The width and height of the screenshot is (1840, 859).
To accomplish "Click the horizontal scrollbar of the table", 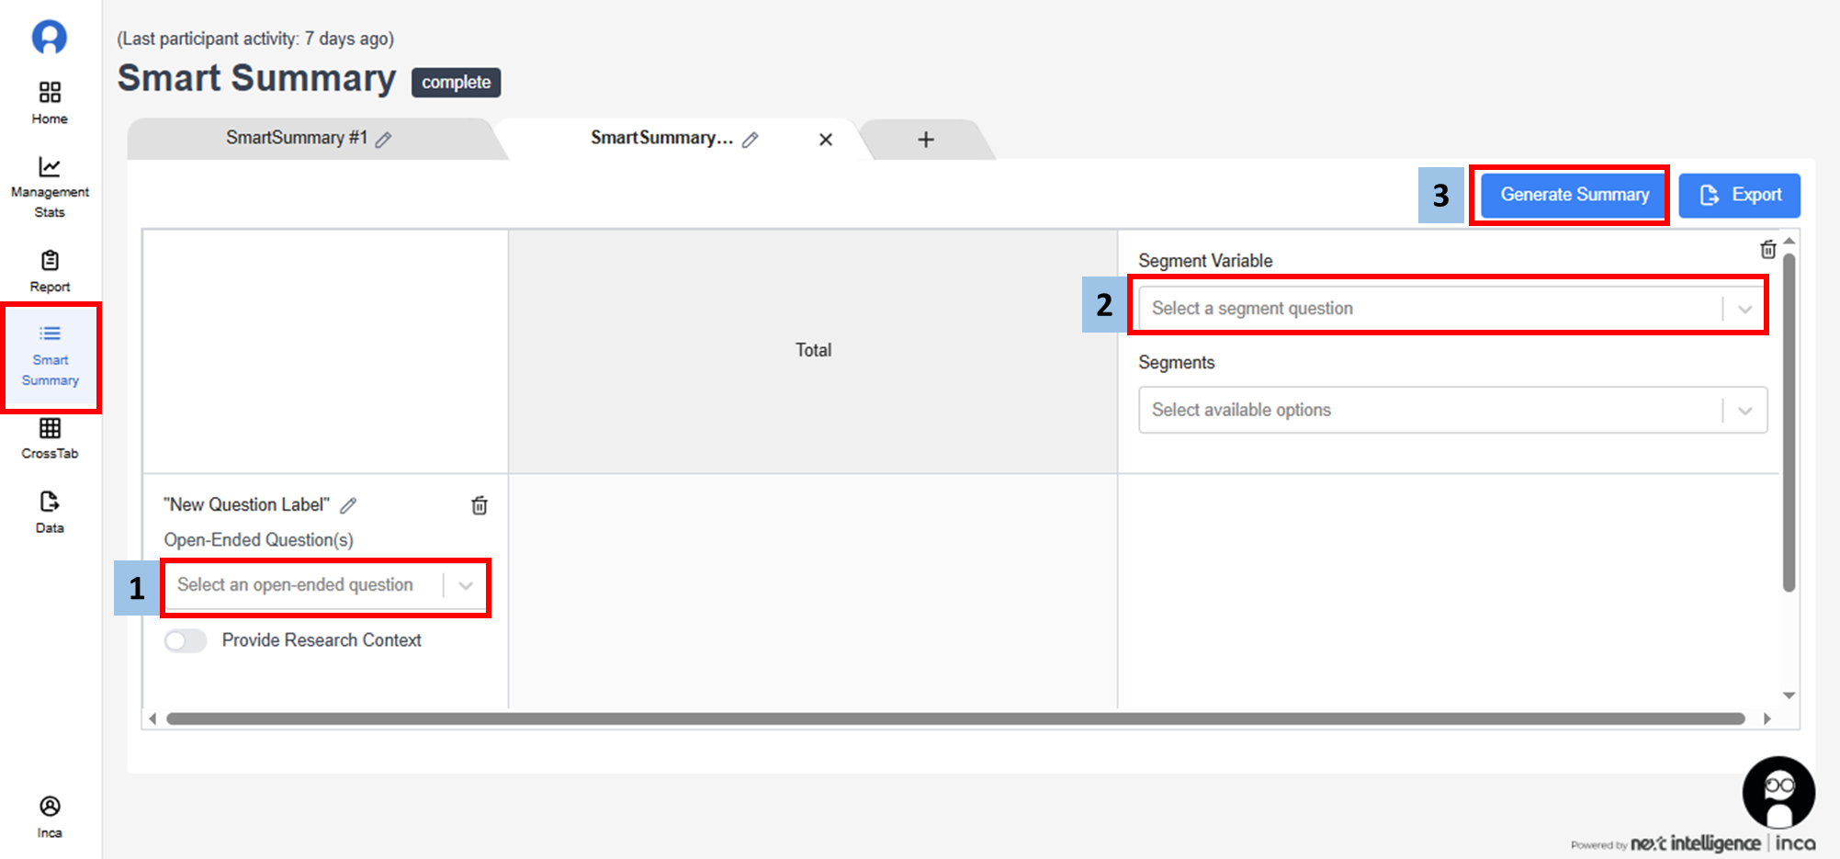I will pos(955,718).
